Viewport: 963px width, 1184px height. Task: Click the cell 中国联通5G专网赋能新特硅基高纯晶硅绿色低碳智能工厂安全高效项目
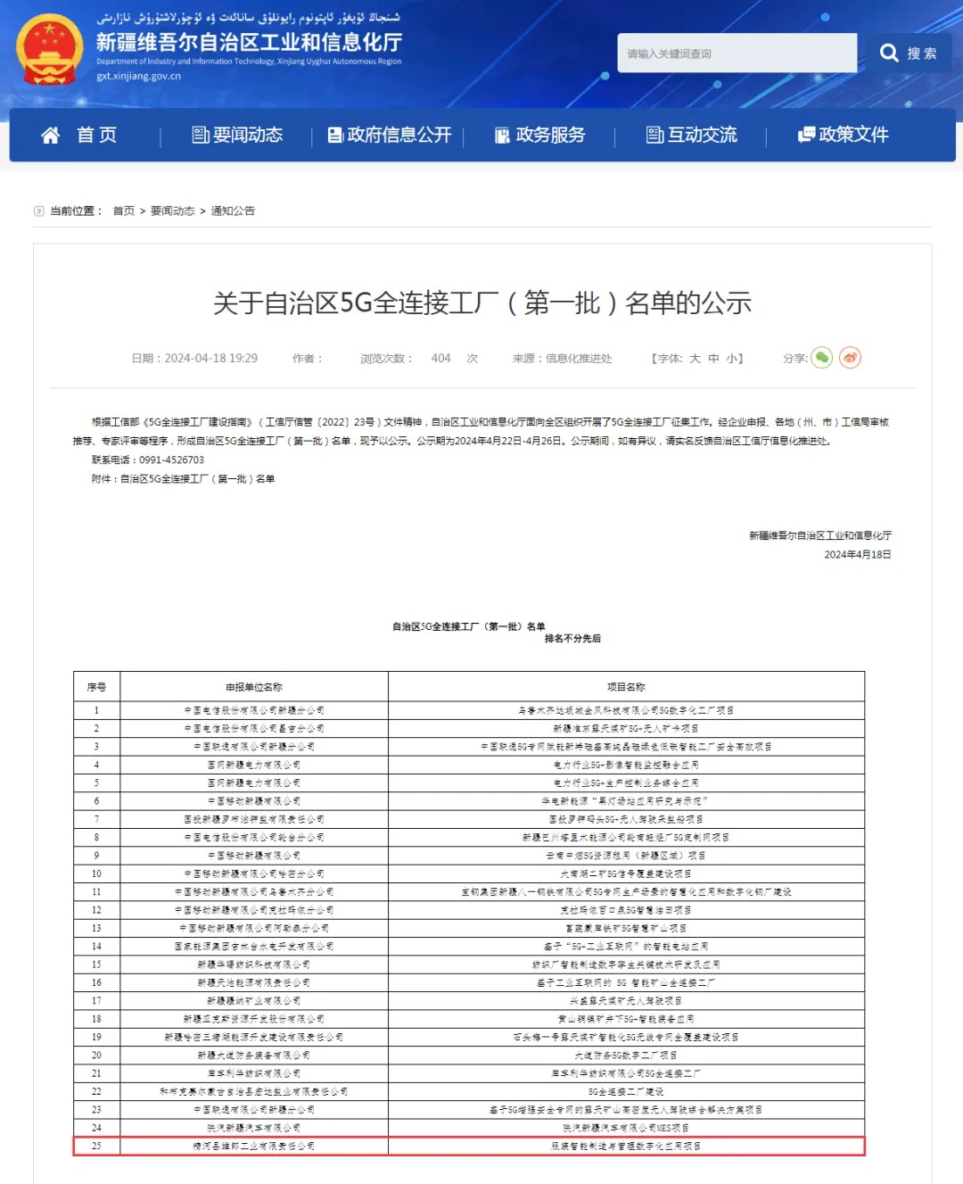point(626,747)
